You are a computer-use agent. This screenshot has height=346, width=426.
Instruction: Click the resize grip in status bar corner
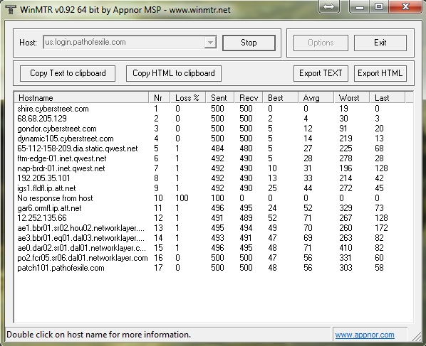coord(417,337)
